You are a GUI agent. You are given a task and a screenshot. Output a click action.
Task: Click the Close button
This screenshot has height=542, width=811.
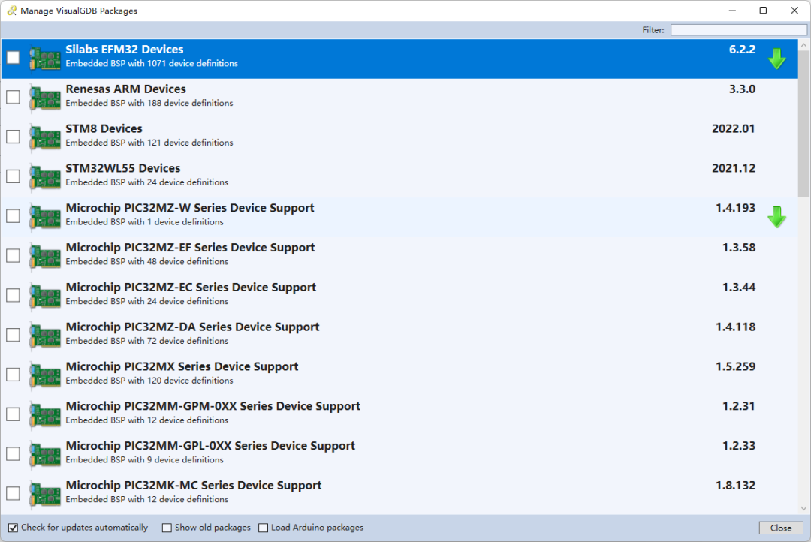pyautogui.click(x=780, y=528)
